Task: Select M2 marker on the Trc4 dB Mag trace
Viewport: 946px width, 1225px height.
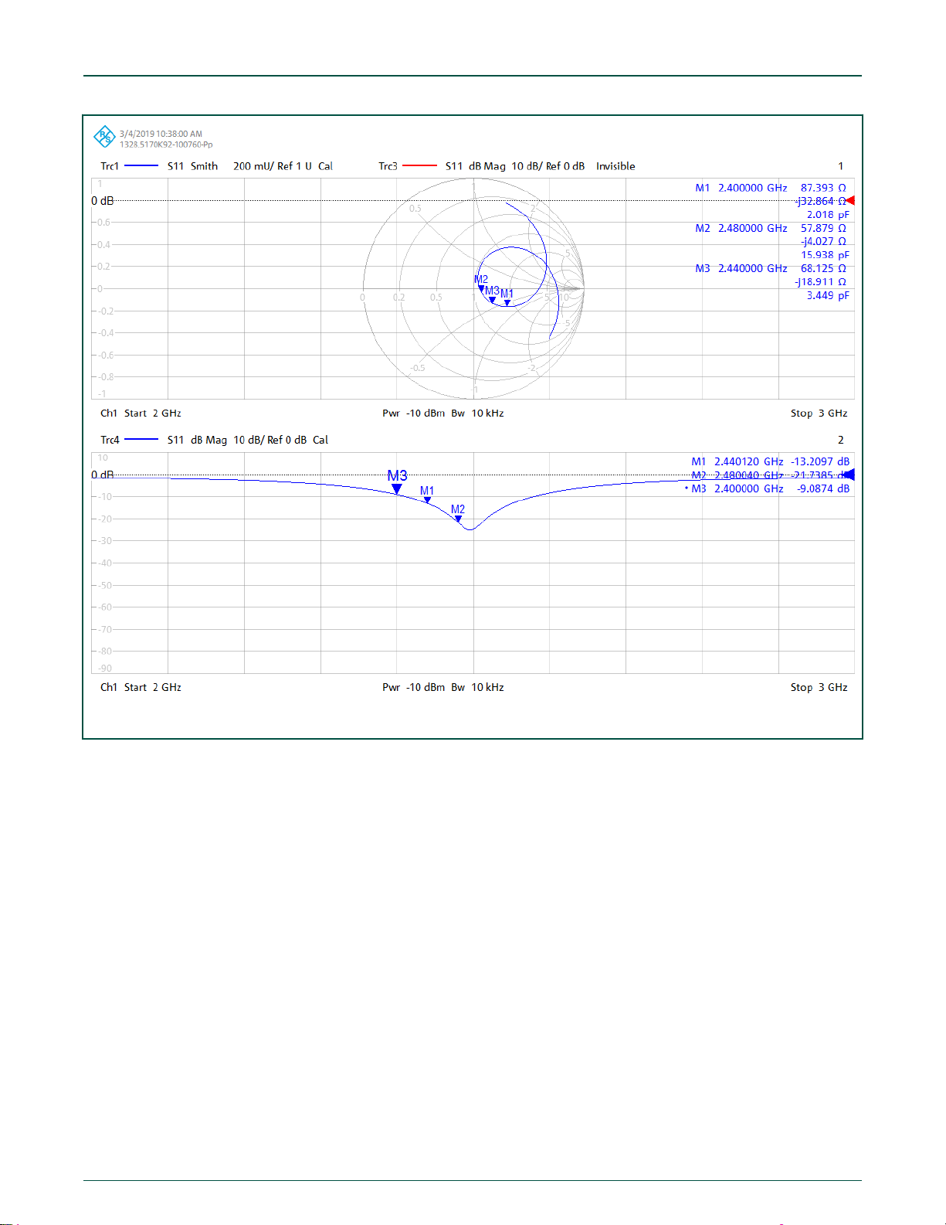Action: pyautogui.click(x=458, y=519)
